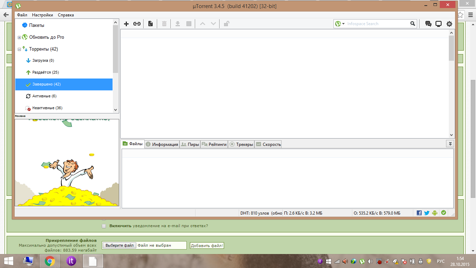The height and width of the screenshot is (268, 476).
Task: Click torrent list scroll up arrow
Action: [452, 33]
